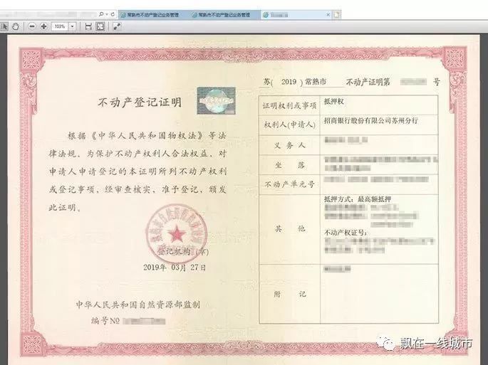Click the 不动产登记证明 certificate title
Viewport: 488px width, 365px height.
pos(140,102)
